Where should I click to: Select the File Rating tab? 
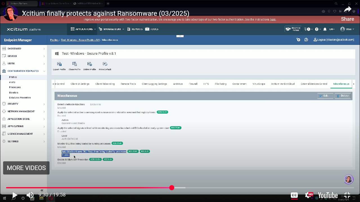point(220,84)
